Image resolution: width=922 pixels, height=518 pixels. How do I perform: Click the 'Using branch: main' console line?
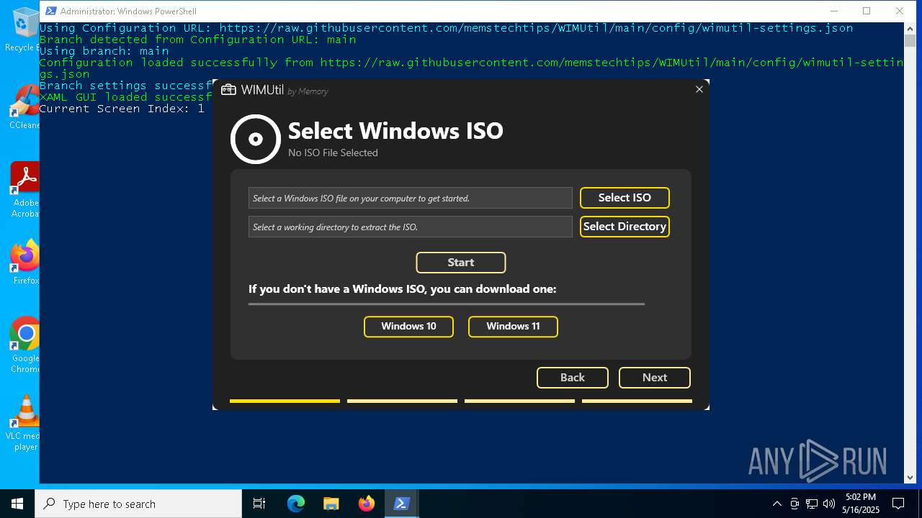click(104, 51)
